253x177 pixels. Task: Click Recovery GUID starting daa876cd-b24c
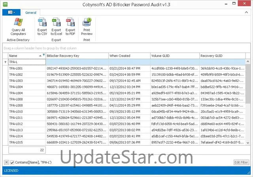[x=222, y=81]
